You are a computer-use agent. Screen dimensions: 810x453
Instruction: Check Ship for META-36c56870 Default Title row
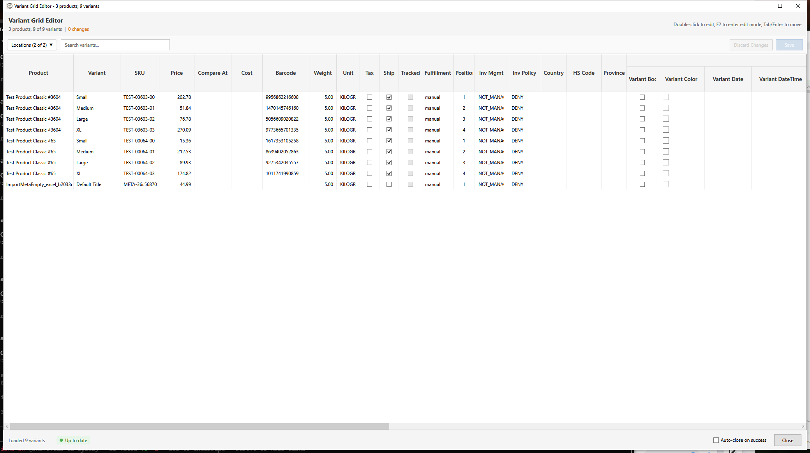pyautogui.click(x=389, y=184)
